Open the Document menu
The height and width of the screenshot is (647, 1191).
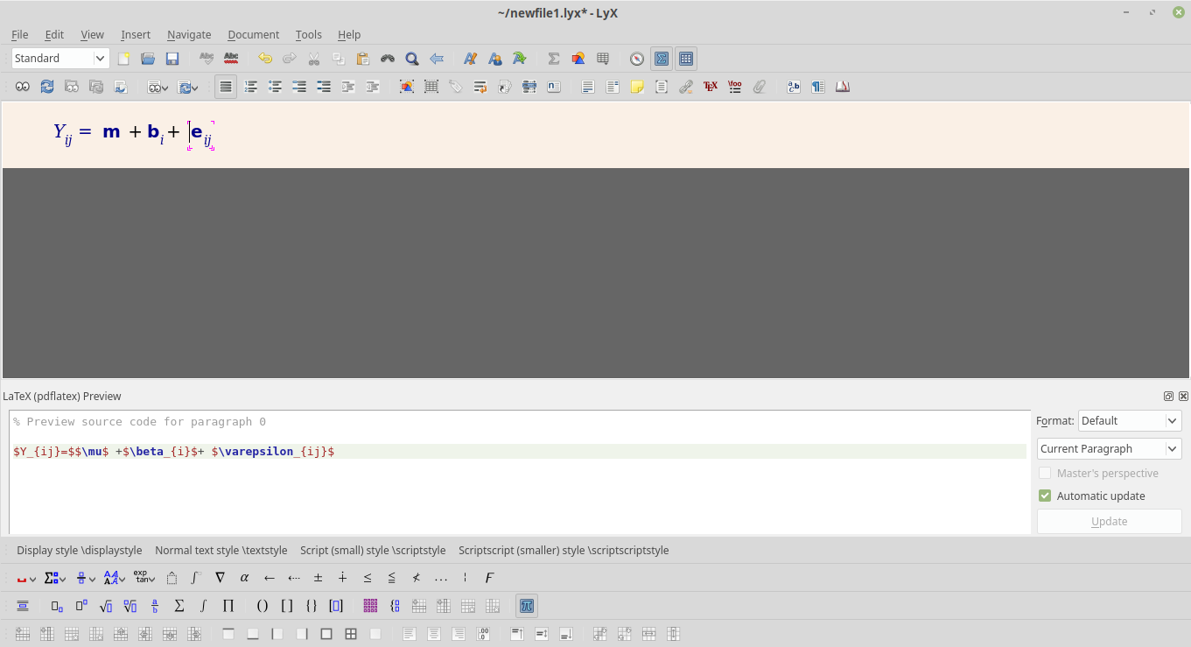click(253, 35)
